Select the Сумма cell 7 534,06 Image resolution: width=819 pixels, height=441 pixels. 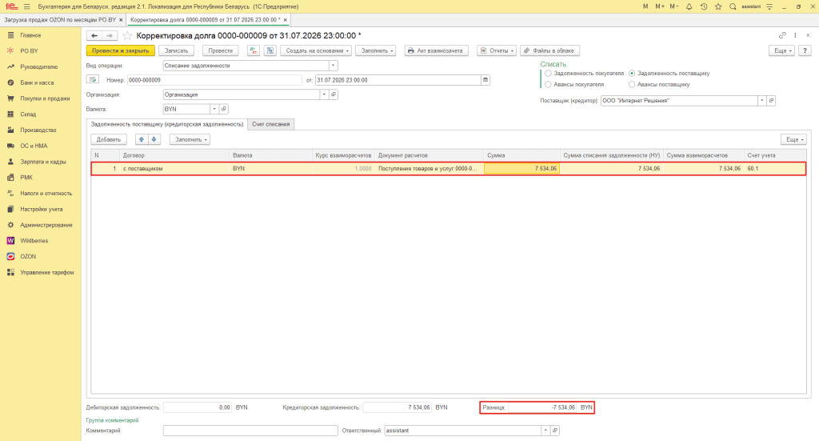tap(521, 168)
